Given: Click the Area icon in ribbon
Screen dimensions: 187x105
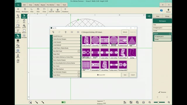Looking at the screenshot, I should (x=32, y=10).
